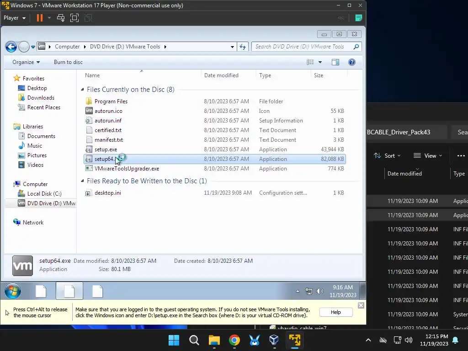Open Videos library
Viewport: 468px width, 351px height.
[35, 165]
